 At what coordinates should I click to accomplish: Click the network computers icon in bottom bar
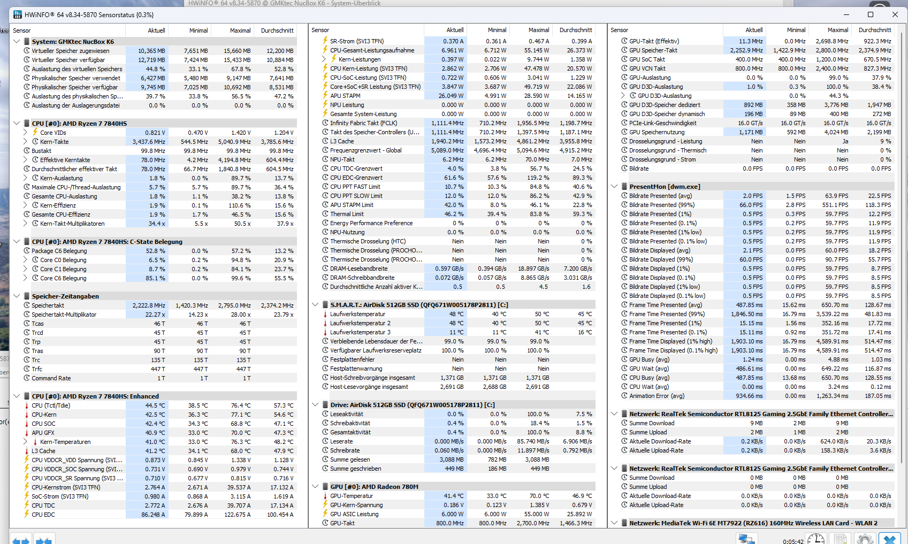pyautogui.click(x=746, y=539)
